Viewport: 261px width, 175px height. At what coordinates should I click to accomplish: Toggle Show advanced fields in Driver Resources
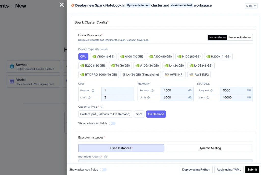(x=112, y=123)
